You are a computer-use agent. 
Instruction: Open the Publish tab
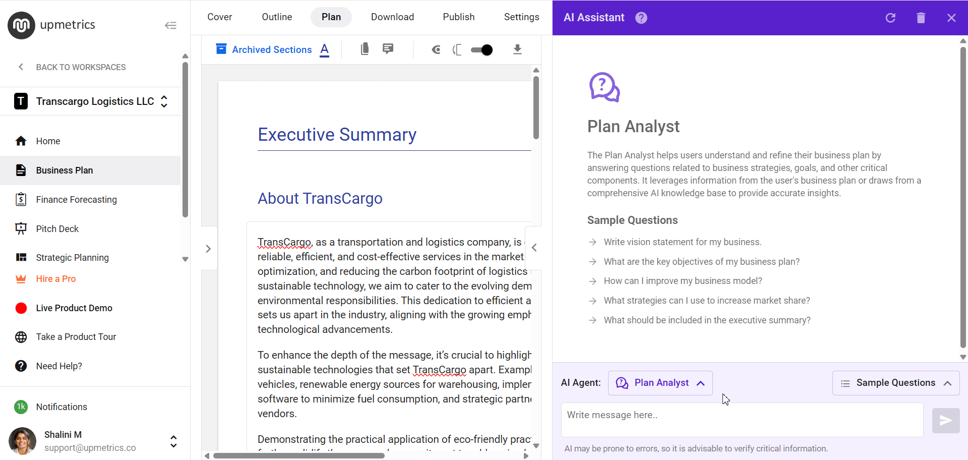(x=459, y=17)
